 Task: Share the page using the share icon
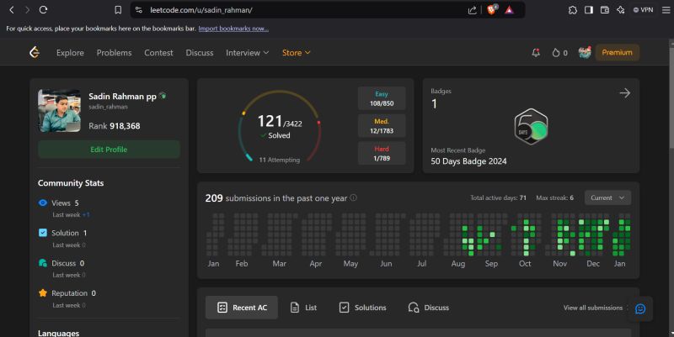coord(472,10)
